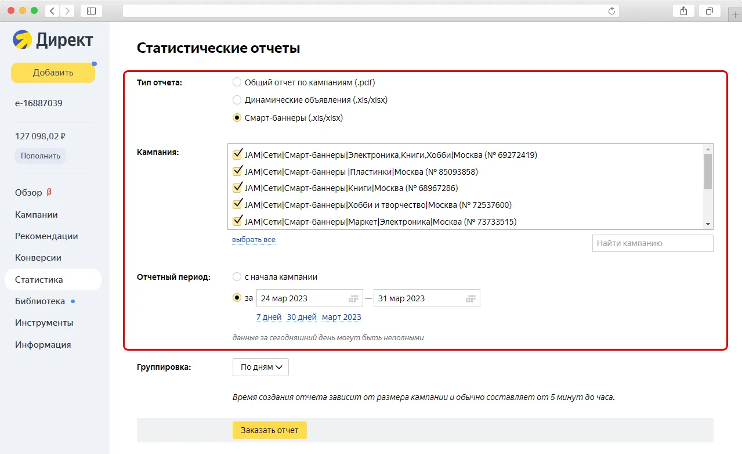Toggle the 'Хобби и творчество' campaign checkbox
This screenshot has height=454, width=742.
[237, 204]
